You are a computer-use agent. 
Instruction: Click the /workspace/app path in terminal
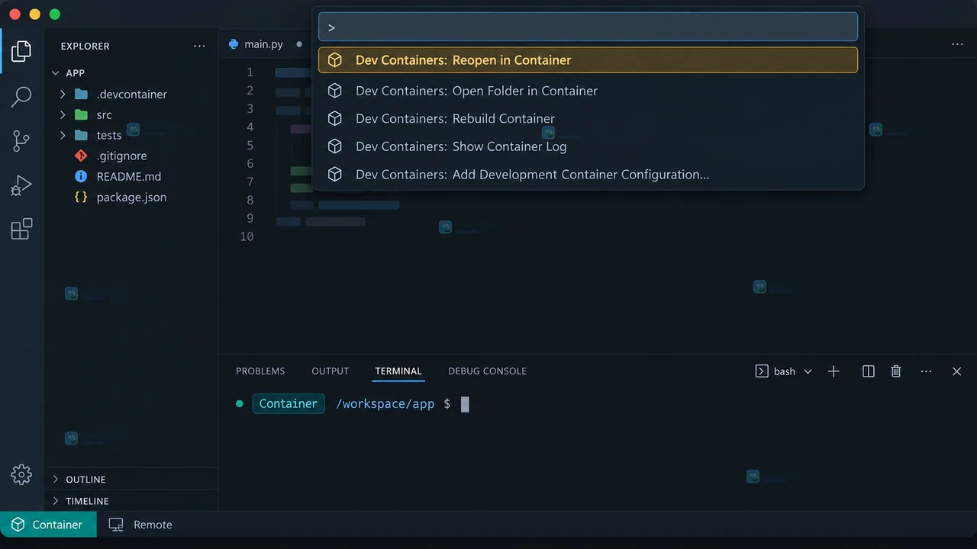click(385, 404)
